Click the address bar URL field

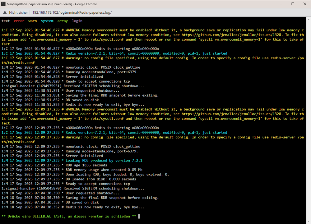click(72, 12)
